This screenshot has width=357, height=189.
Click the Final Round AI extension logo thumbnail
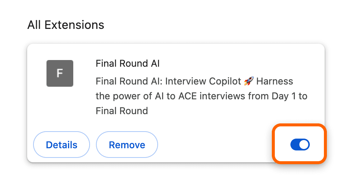[60, 73]
